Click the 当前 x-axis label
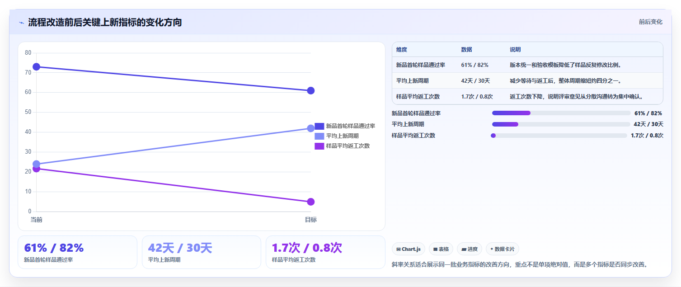 point(37,220)
